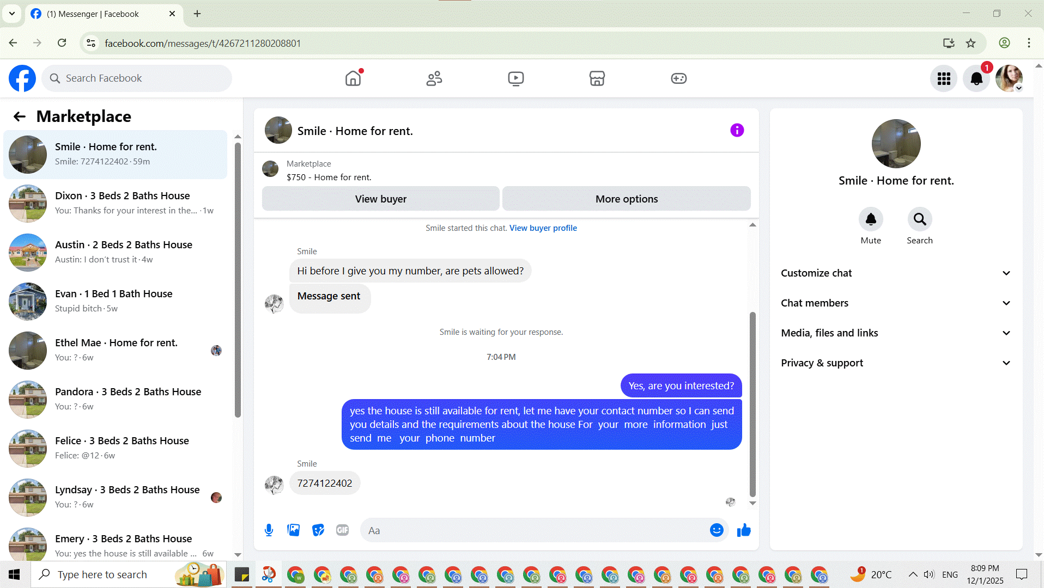Click Yes, are you interested? message
The height and width of the screenshot is (588, 1044).
click(681, 386)
